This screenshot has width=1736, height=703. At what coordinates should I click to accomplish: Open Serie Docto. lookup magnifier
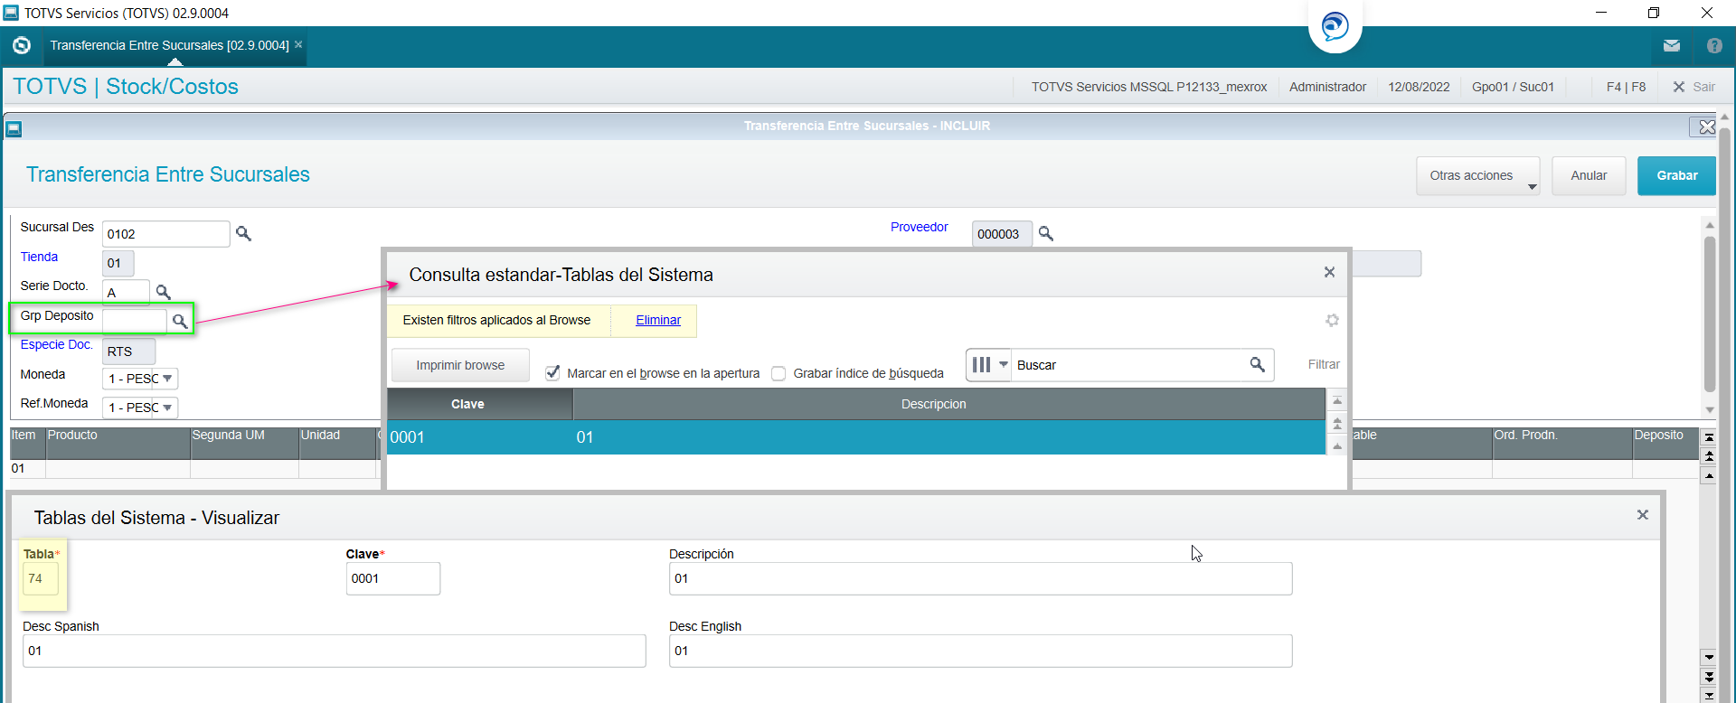click(x=164, y=292)
